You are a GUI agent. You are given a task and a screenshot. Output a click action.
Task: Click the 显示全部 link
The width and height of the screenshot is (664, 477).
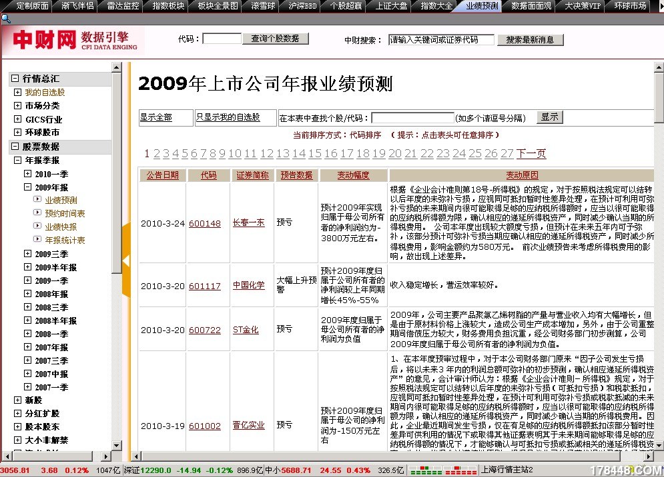click(156, 117)
